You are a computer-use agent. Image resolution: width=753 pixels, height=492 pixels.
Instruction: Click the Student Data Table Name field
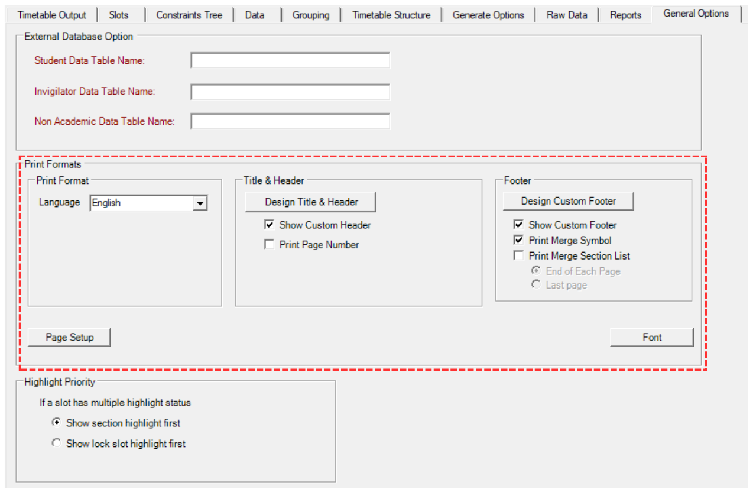tap(290, 60)
